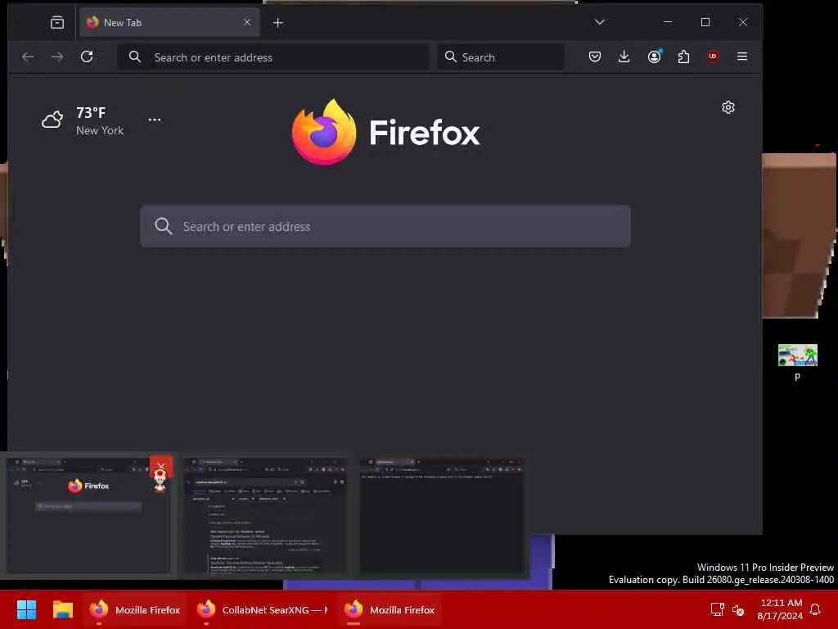Reload the current page
The height and width of the screenshot is (629, 838).
(87, 57)
